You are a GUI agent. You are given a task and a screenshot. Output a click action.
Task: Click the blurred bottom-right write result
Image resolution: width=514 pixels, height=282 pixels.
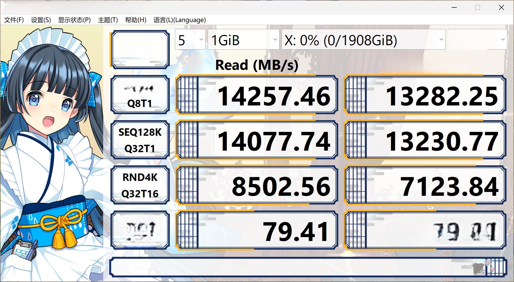[x=426, y=230]
